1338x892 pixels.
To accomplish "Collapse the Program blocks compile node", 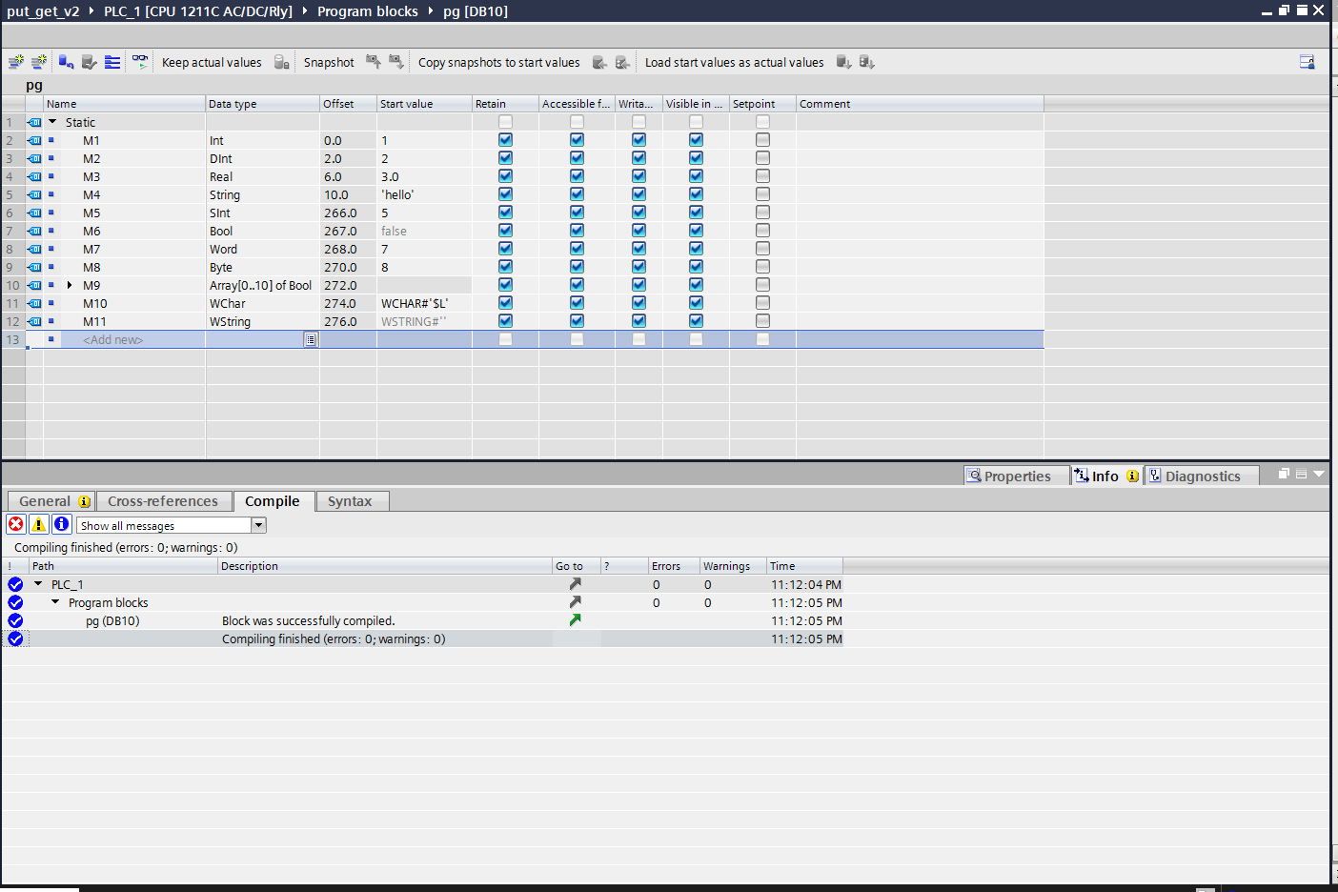I will pos(55,602).
